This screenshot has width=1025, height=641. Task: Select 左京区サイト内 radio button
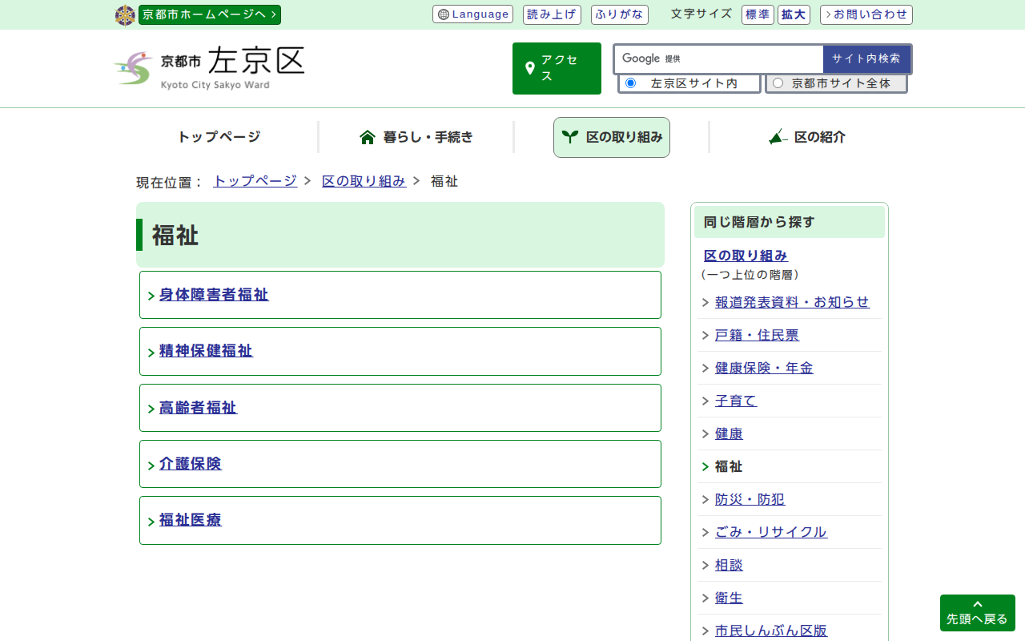point(630,83)
